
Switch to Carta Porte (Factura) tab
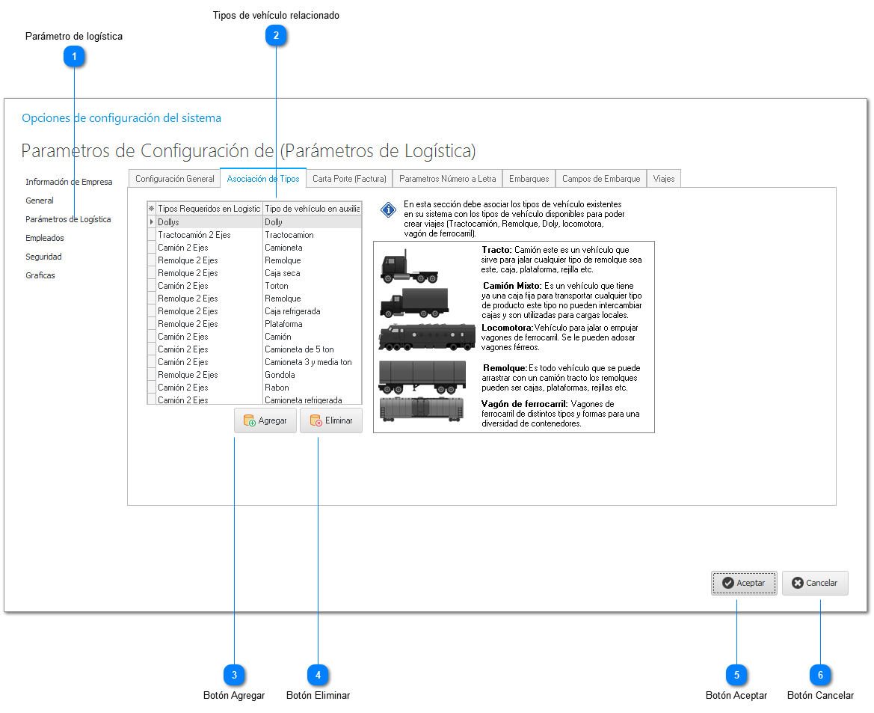click(x=349, y=179)
